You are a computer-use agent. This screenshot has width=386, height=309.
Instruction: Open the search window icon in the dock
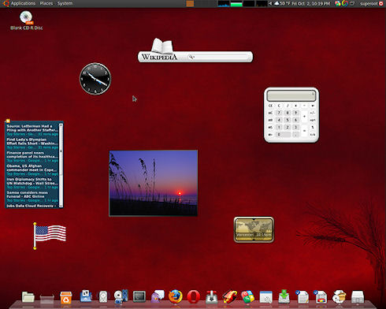[266, 297]
